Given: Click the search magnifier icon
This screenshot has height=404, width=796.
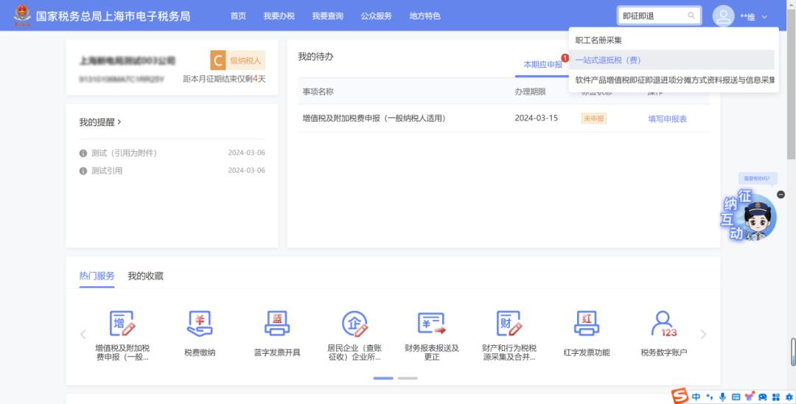Looking at the screenshot, I should [691, 15].
